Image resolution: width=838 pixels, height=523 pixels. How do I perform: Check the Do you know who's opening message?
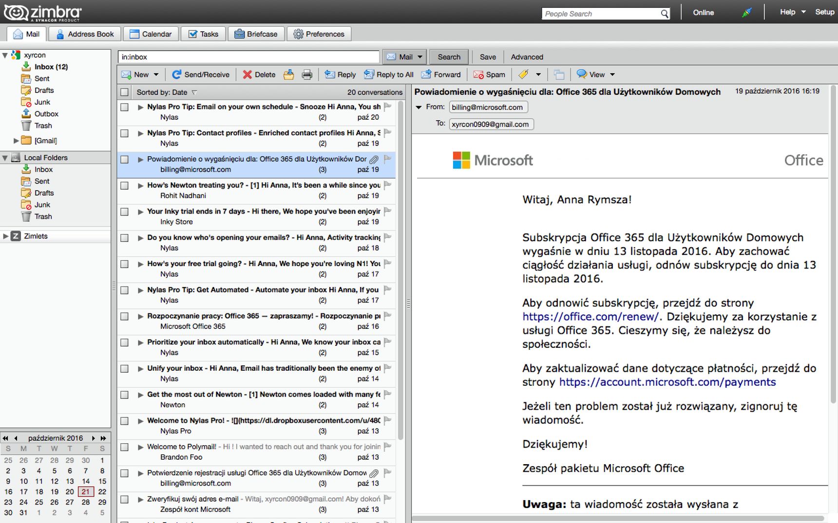tap(125, 238)
